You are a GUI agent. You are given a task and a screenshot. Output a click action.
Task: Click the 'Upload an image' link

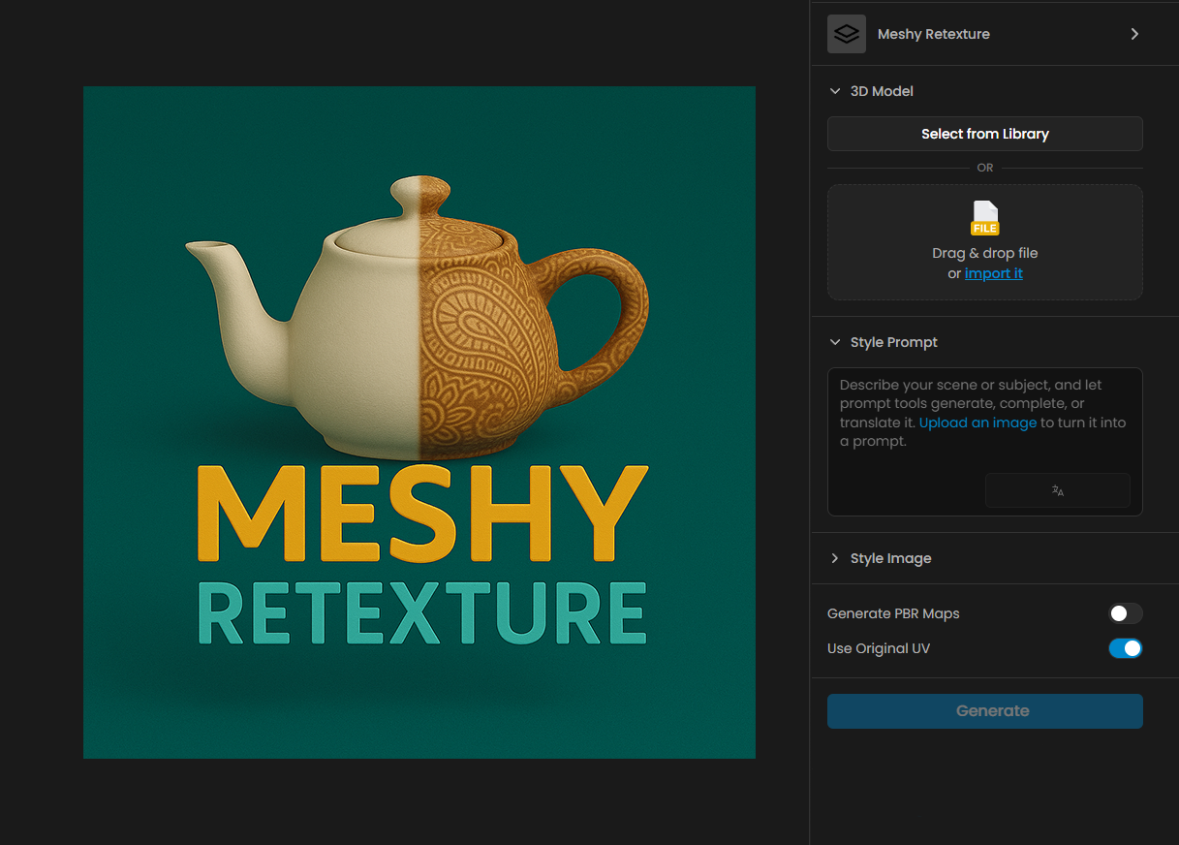point(977,422)
